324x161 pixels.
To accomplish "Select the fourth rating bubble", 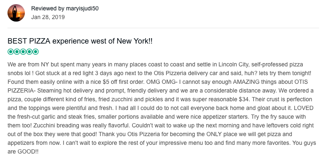I will tap(29, 51).
